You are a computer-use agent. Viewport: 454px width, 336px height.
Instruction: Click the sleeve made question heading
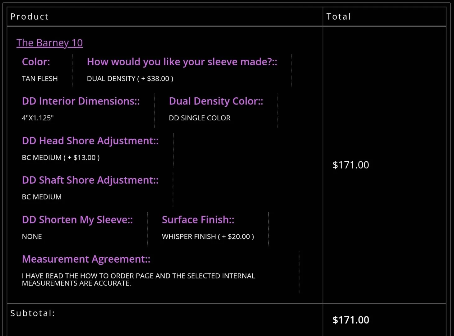click(182, 62)
